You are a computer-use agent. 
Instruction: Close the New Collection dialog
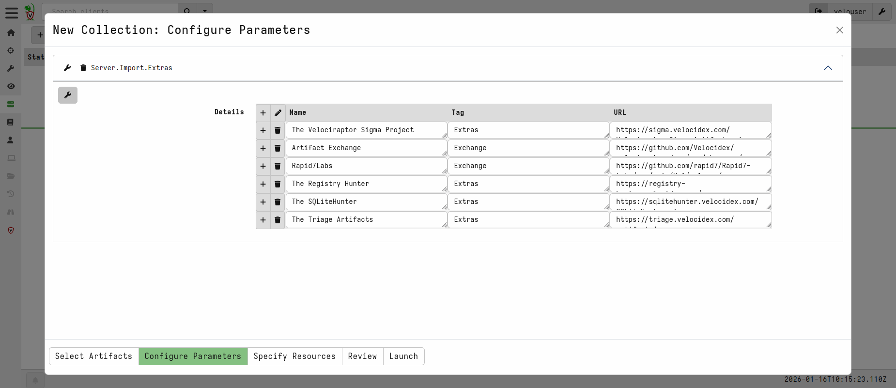840,30
